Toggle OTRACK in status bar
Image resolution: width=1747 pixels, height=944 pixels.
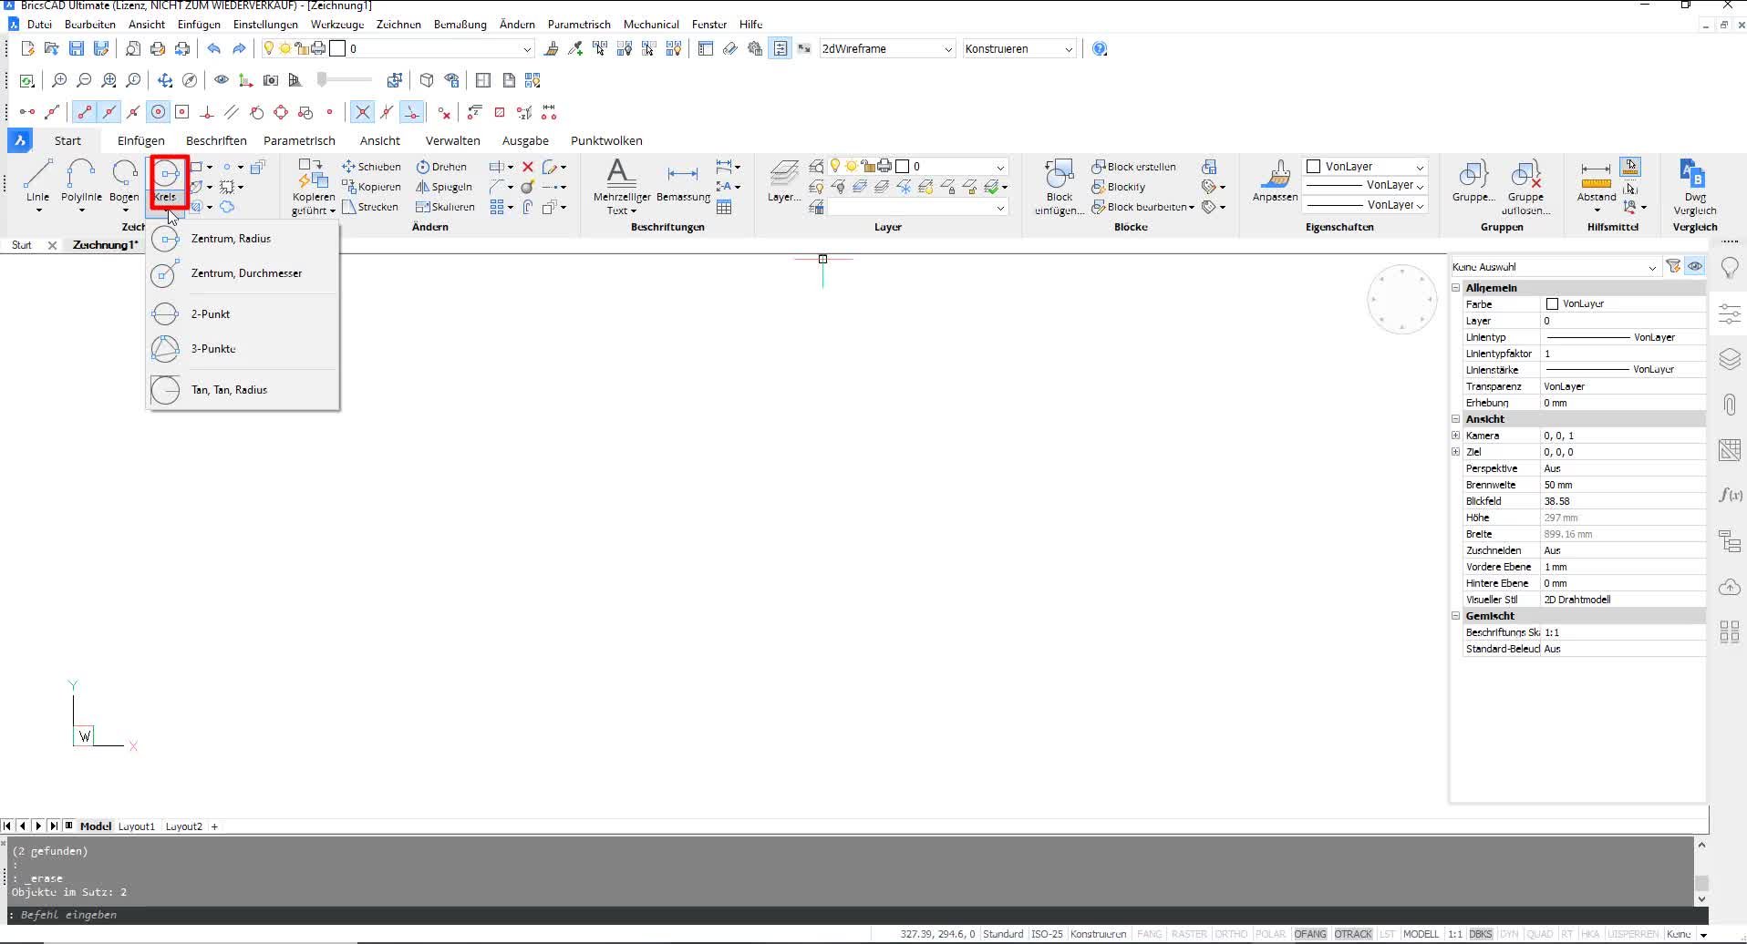[1353, 934]
